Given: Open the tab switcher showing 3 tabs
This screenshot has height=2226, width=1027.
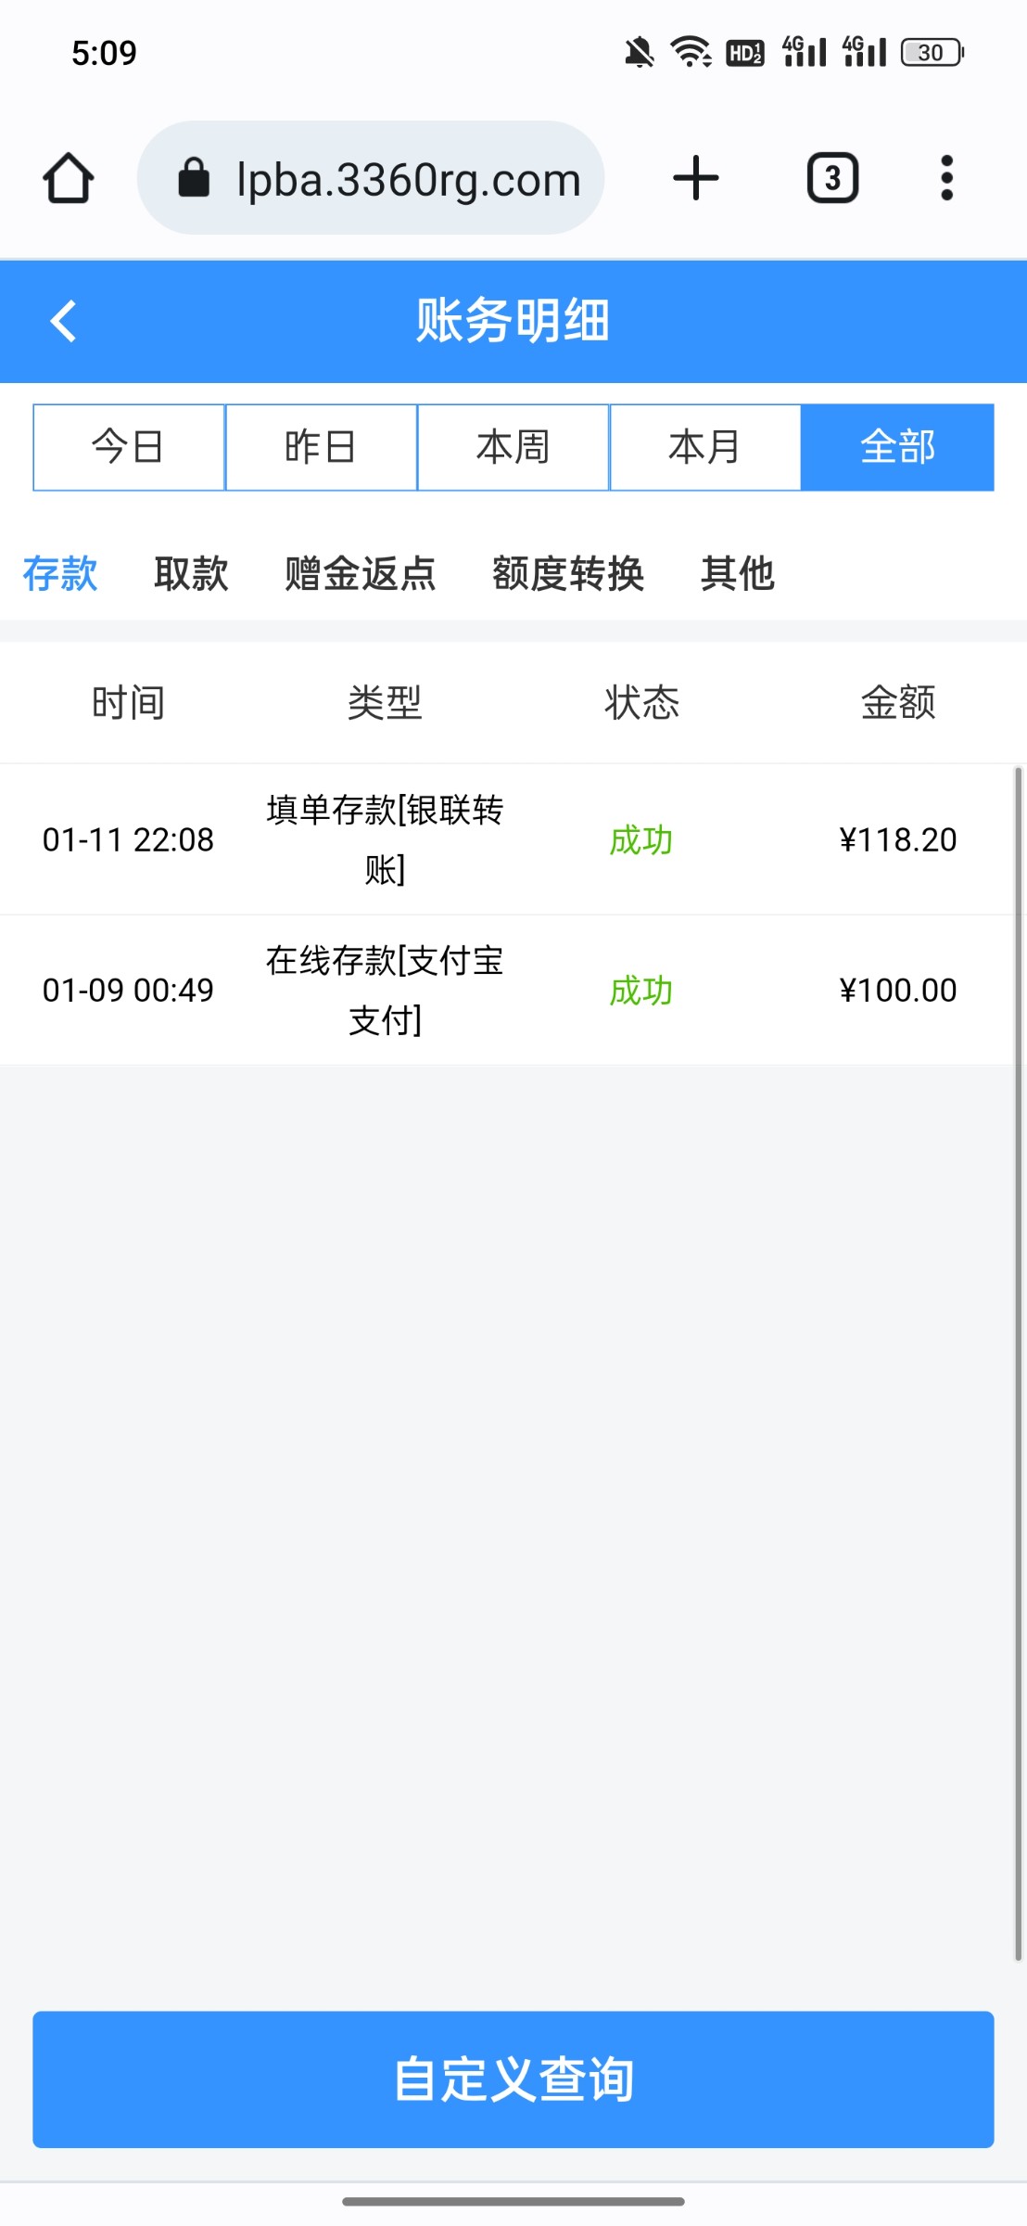Looking at the screenshot, I should 832,178.
